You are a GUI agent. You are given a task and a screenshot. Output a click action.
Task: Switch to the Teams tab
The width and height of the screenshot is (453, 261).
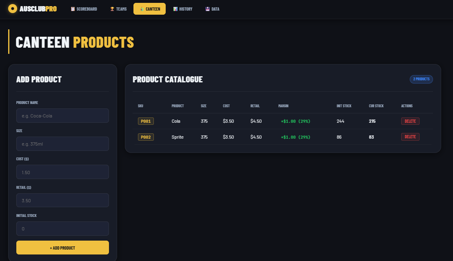118,9
